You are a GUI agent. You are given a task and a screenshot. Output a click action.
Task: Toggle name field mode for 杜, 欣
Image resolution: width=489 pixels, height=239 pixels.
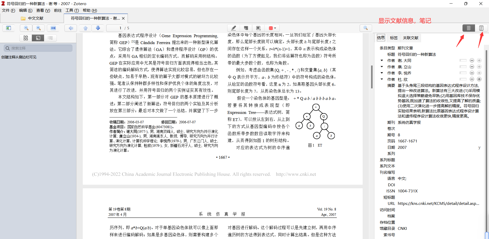pyautogui.click(x=463, y=79)
